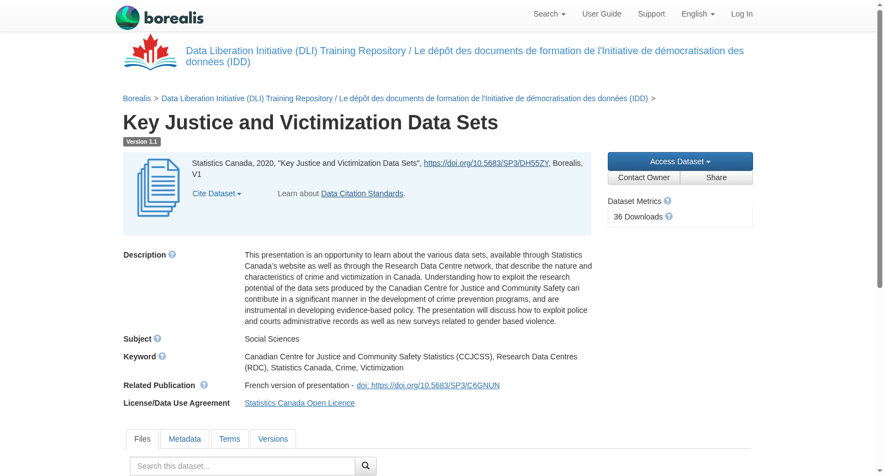The width and height of the screenshot is (884, 476).
Task: Click the Search this dataset field
Action: tap(242, 466)
